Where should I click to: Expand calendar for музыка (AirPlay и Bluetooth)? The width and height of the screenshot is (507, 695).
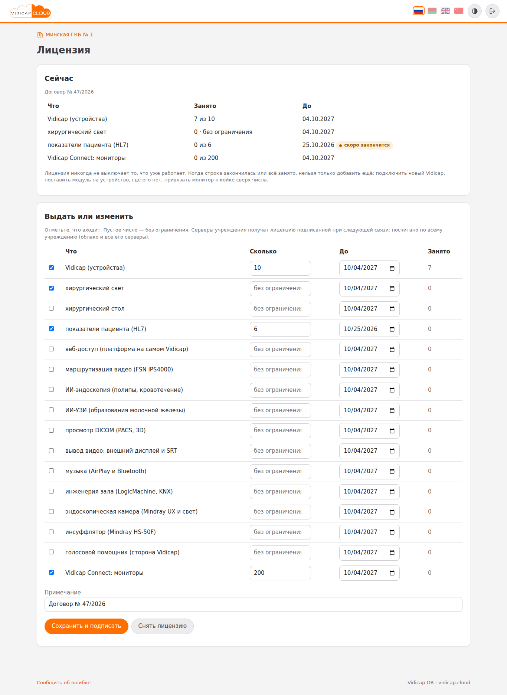pos(392,471)
